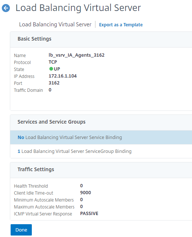Click the page title Load Balancing Virtual Server
Viewport: 192px width, 237px height.
tap(78, 8)
